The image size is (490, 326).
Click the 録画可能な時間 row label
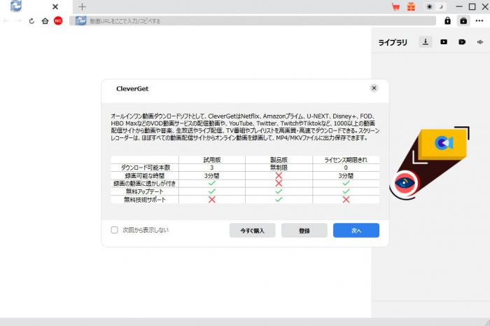[145, 176]
